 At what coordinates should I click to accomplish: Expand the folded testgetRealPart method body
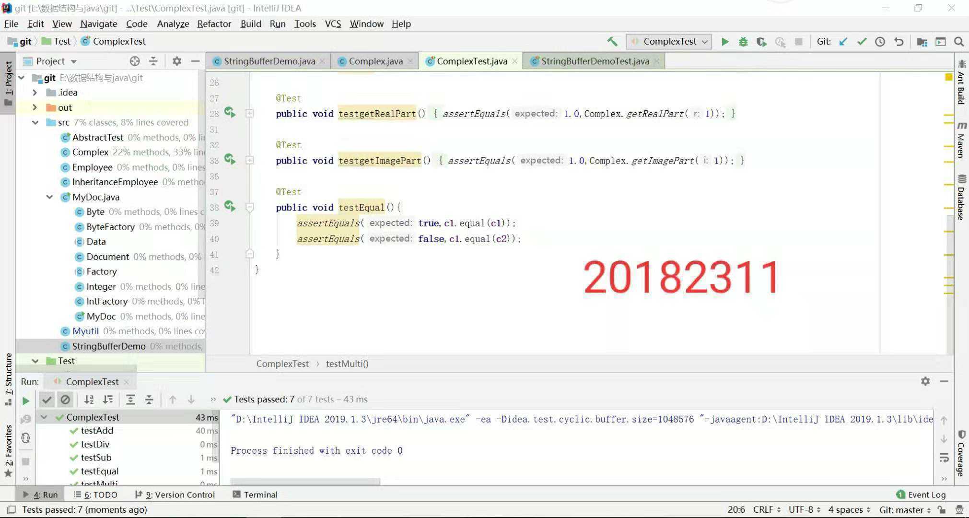click(x=249, y=113)
